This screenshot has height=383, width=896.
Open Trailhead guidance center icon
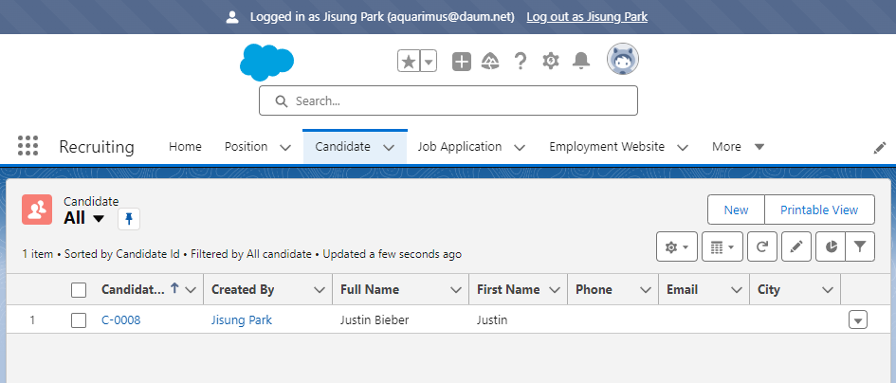pos(490,61)
